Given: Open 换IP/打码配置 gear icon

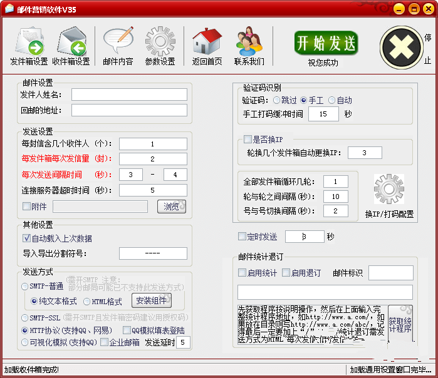Looking at the screenshot, I should tap(389, 189).
